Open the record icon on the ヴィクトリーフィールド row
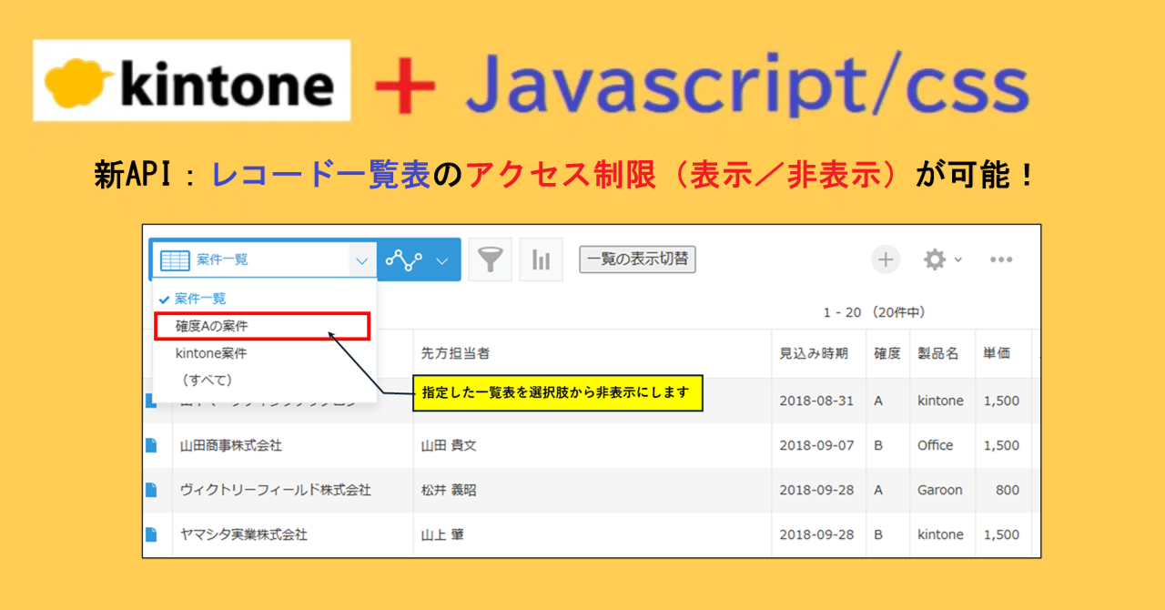1165x610 pixels. tap(154, 490)
